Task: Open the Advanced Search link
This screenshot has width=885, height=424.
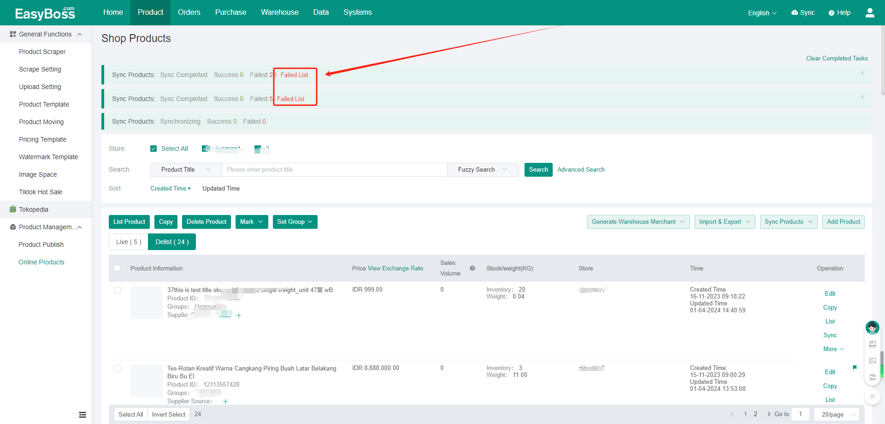Action: [x=581, y=170]
